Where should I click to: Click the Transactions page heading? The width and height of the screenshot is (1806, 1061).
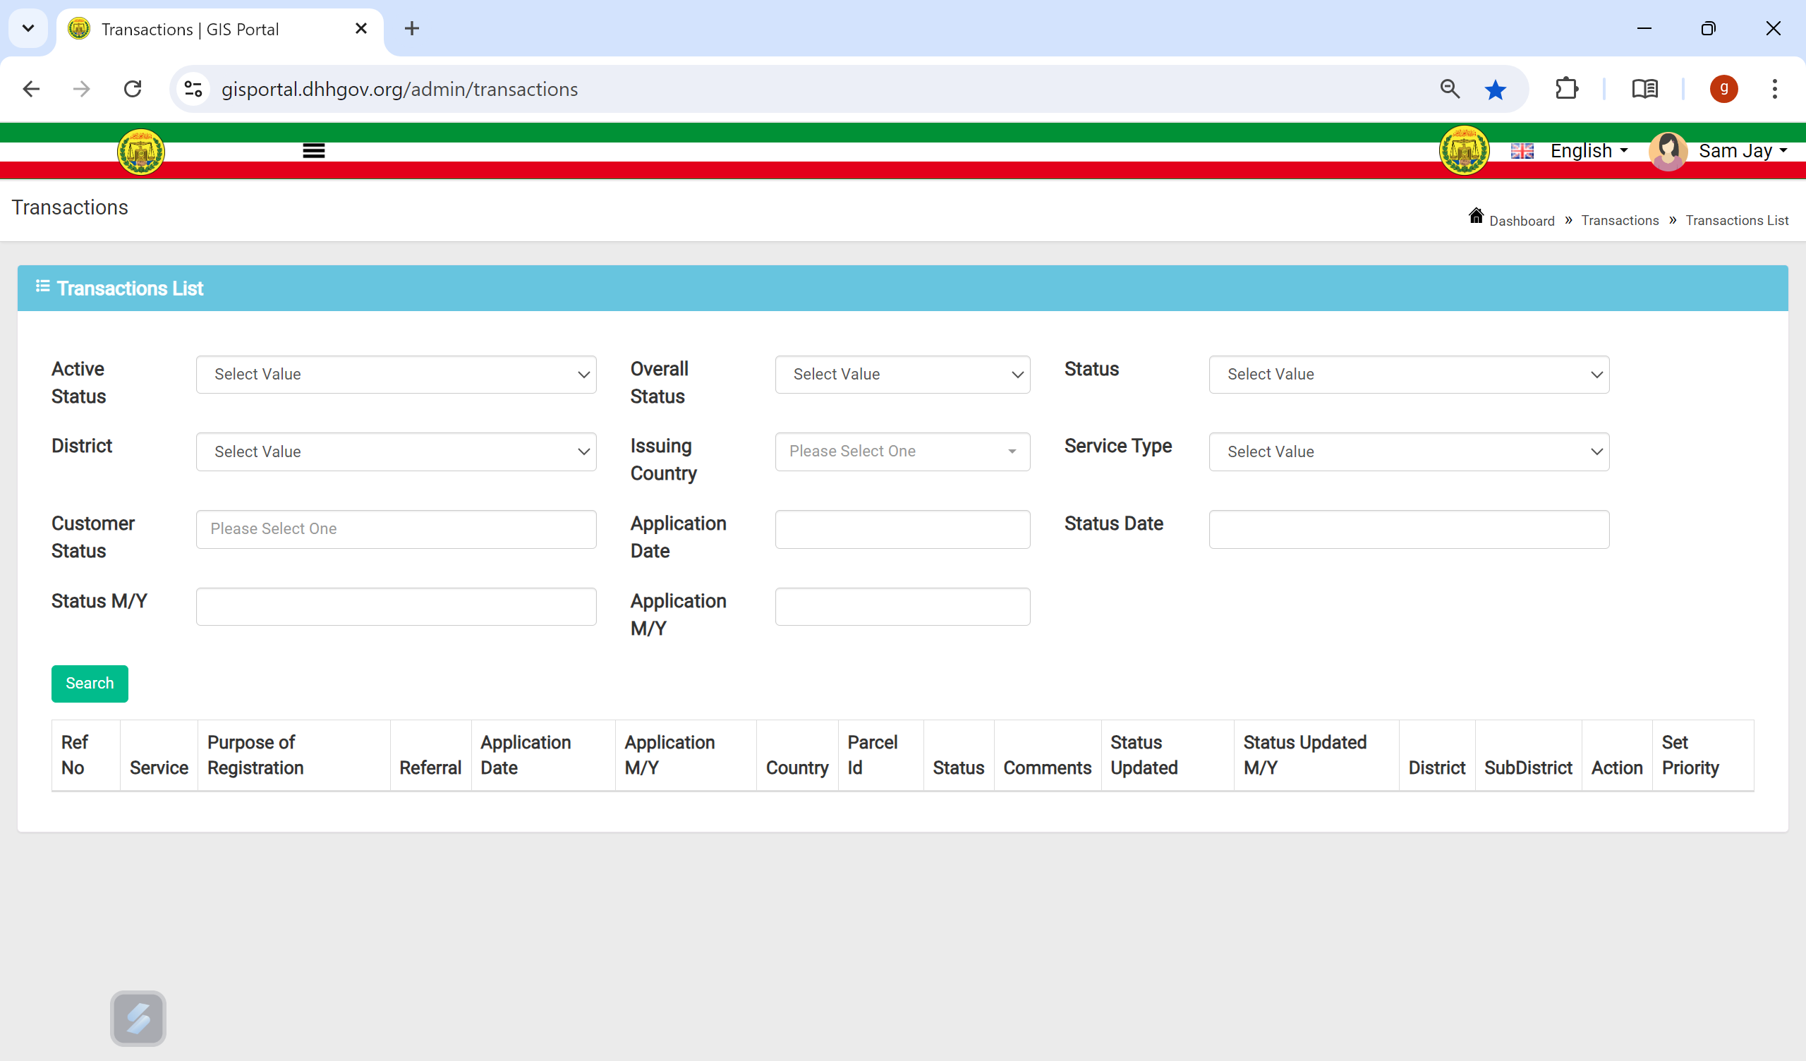pos(71,207)
